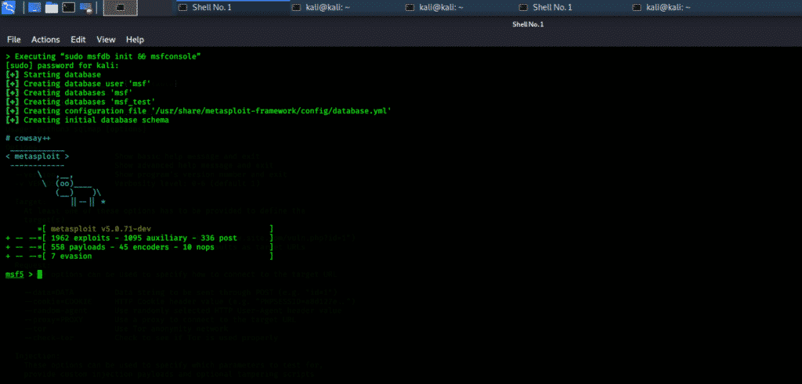Screen dimensions: 802x384
Task: Open the panel launcher right of the terminal icon
Action: [x=86, y=7]
